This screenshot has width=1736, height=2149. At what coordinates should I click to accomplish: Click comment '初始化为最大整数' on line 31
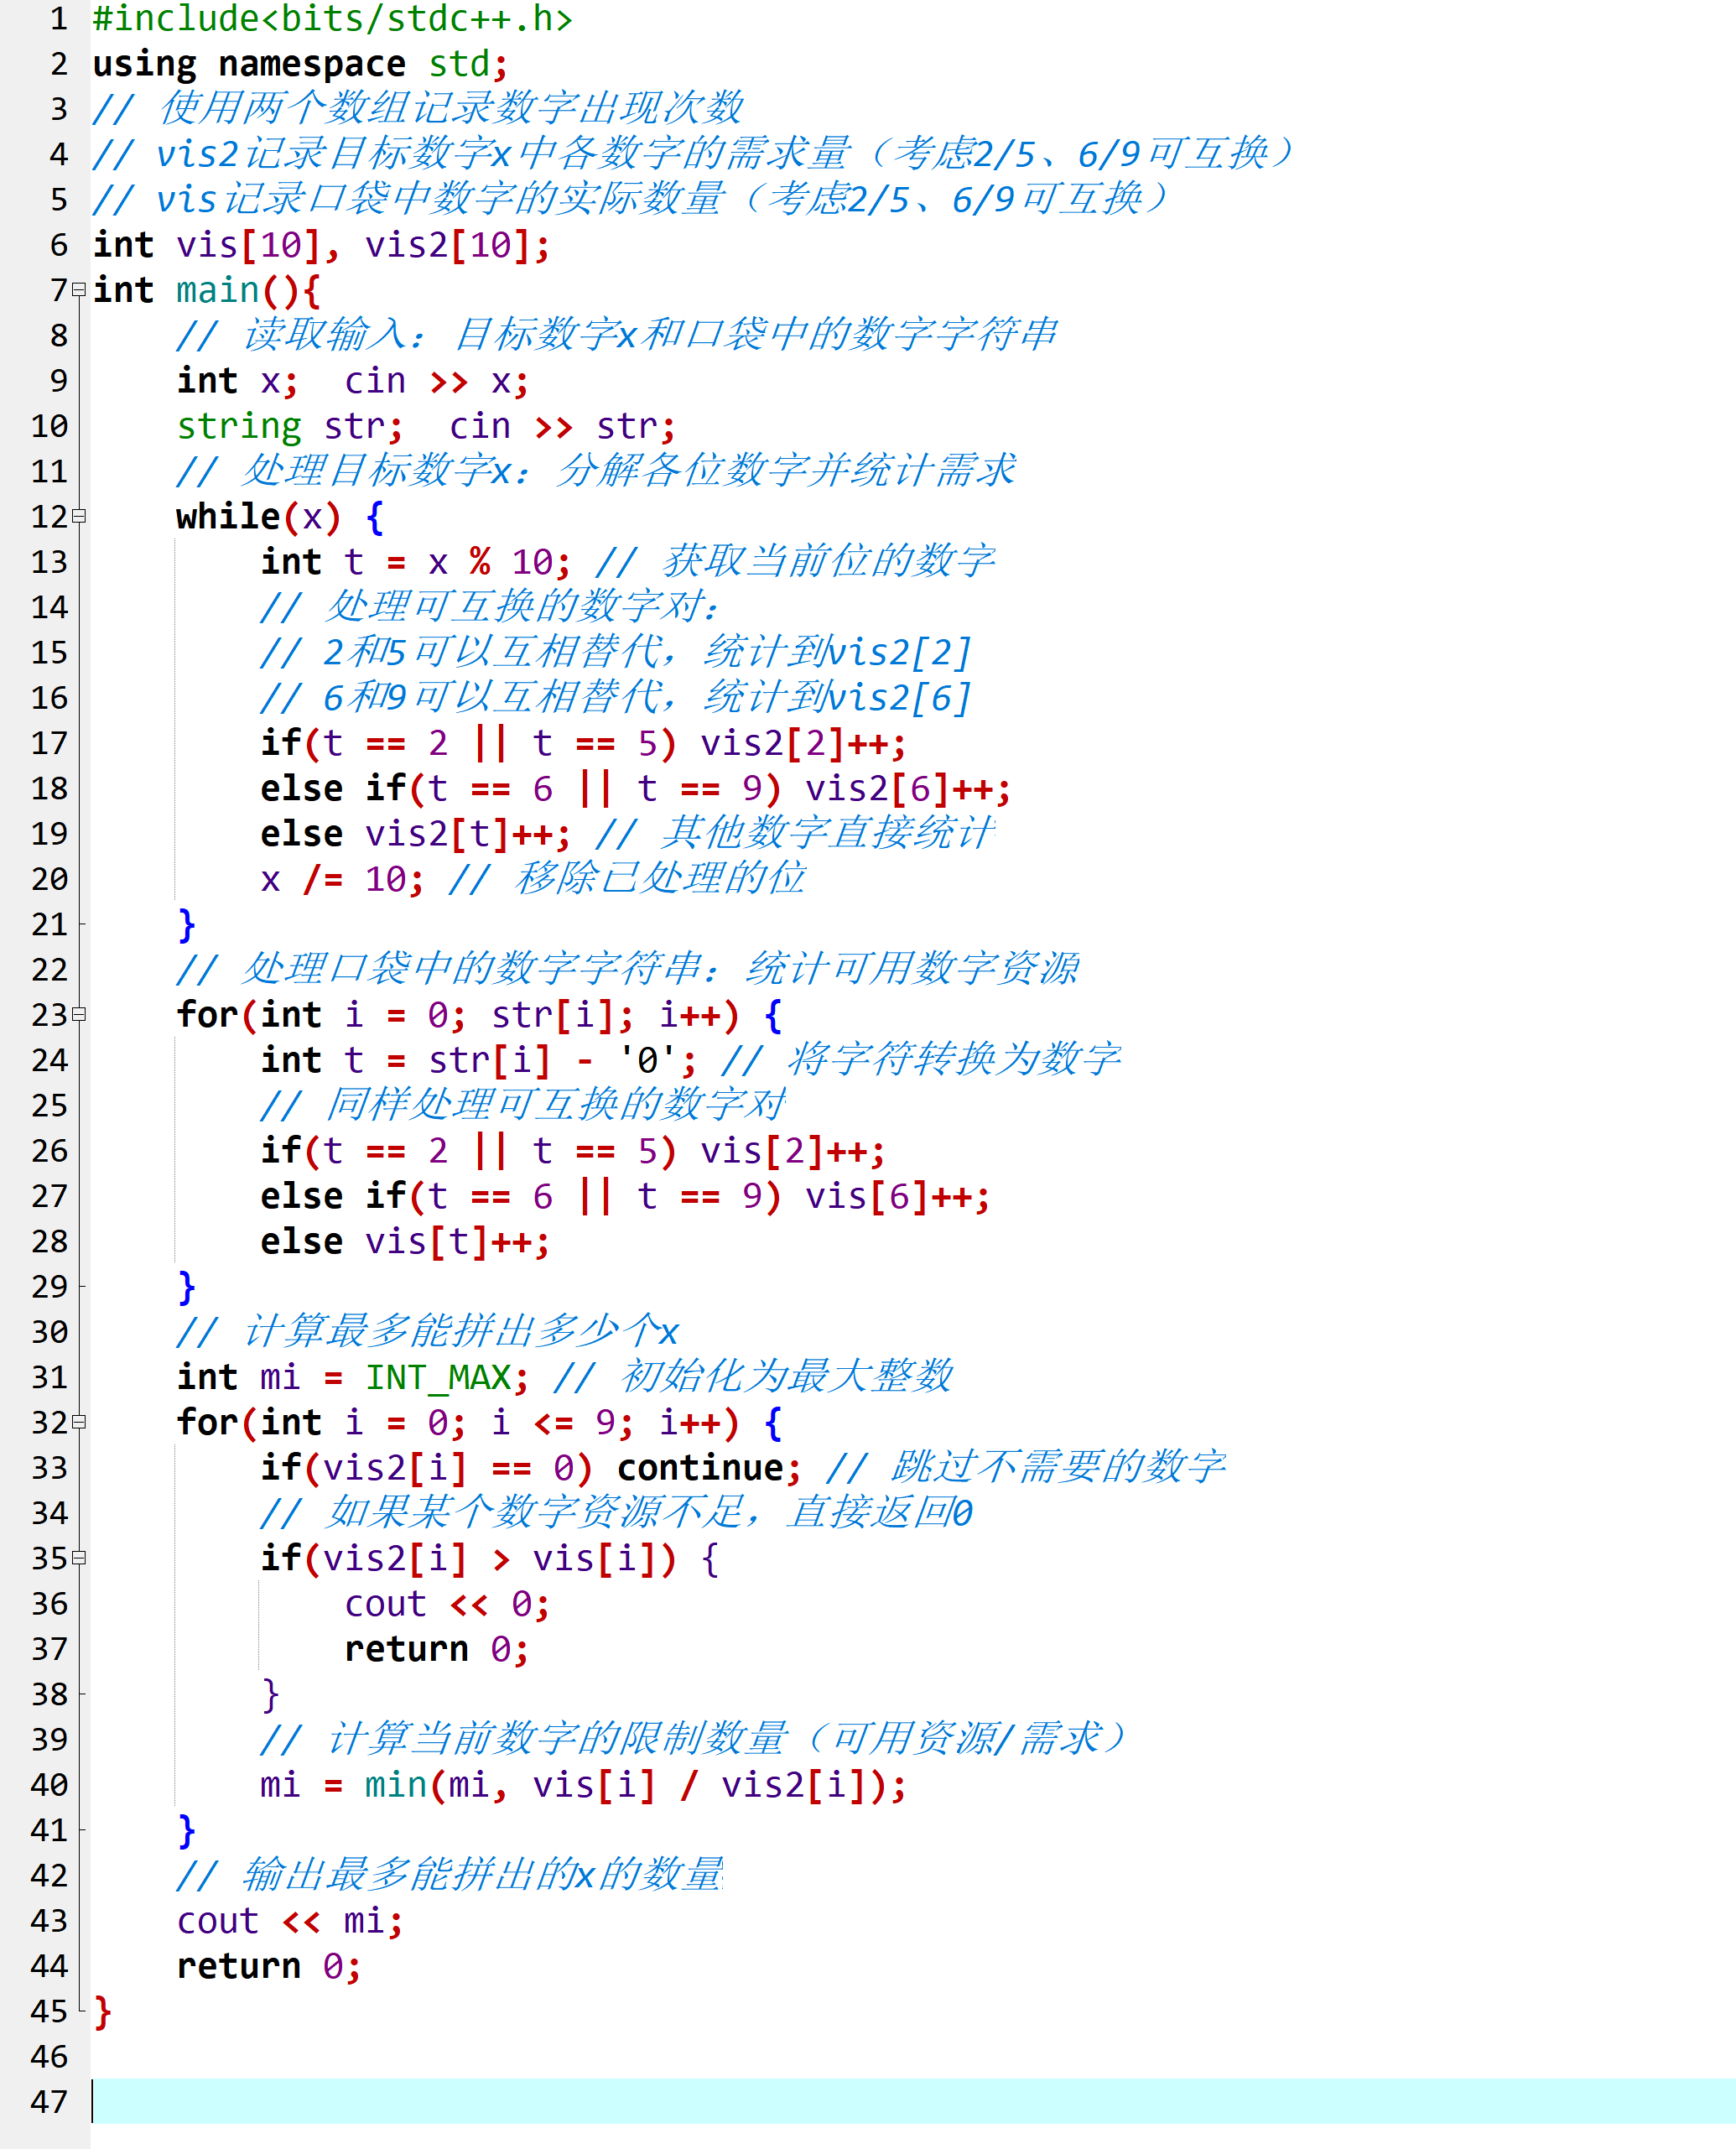(x=786, y=1376)
